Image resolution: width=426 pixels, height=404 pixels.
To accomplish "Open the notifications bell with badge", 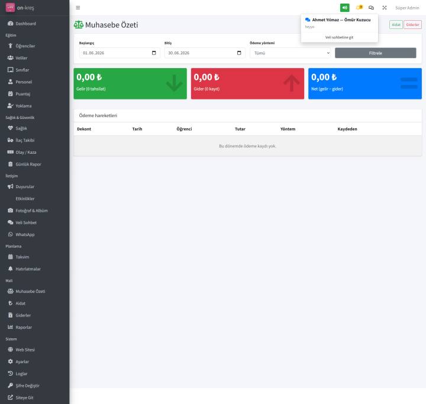I will 359,8.
